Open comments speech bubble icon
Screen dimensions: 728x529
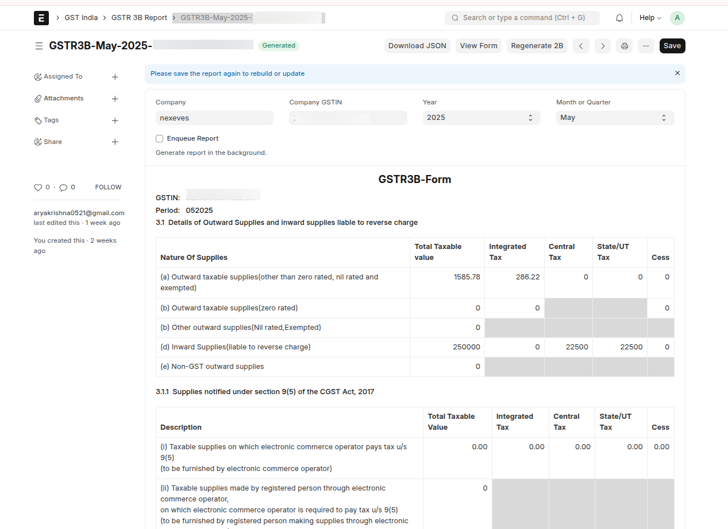pos(63,188)
